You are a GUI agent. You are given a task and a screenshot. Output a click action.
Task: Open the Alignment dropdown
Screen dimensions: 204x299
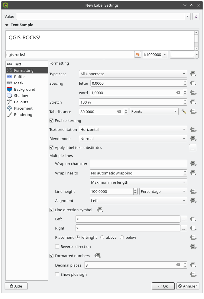(x=138, y=201)
